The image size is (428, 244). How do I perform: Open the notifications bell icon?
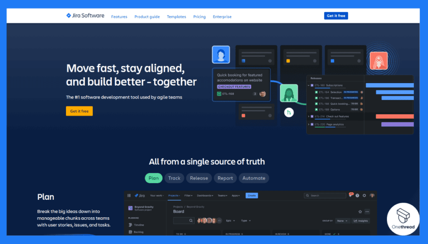pyautogui.click(x=351, y=195)
